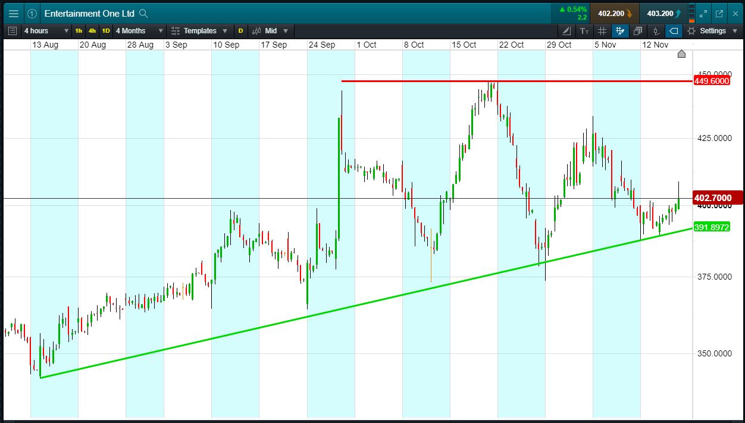Toggle the crosshair drawing grid tool
This screenshot has width=745, height=423.
click(620, 31)
